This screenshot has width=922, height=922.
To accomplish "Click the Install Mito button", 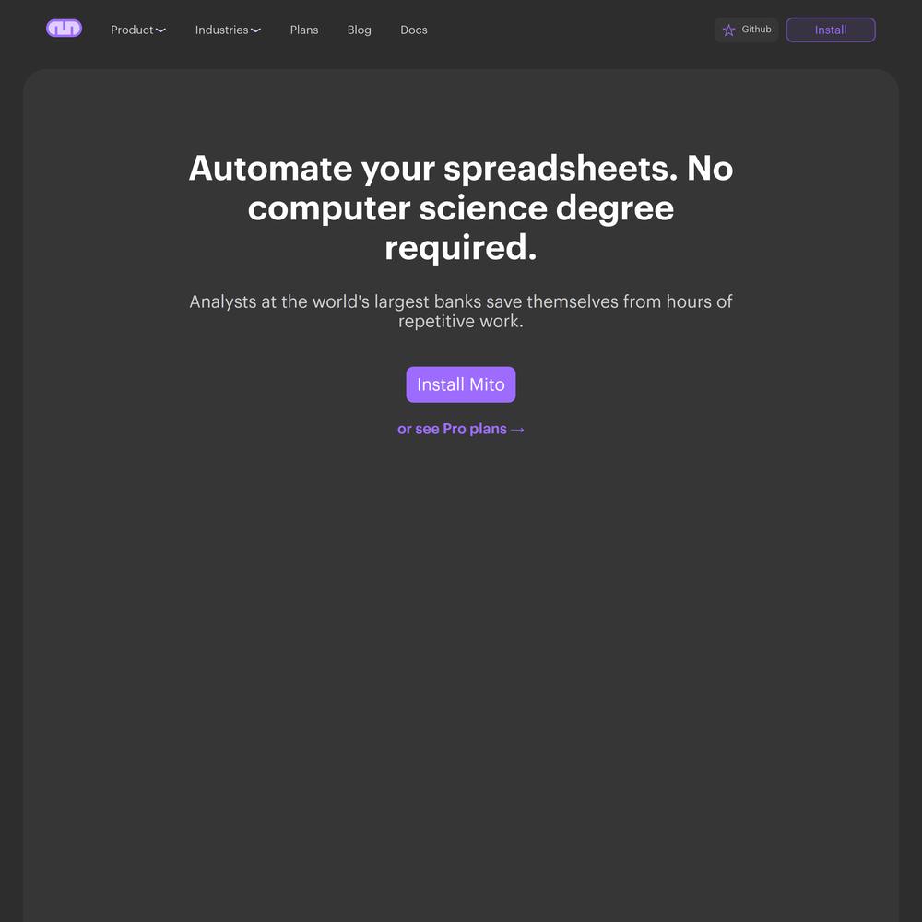I will pyautogui.click(x=461, y=384).
